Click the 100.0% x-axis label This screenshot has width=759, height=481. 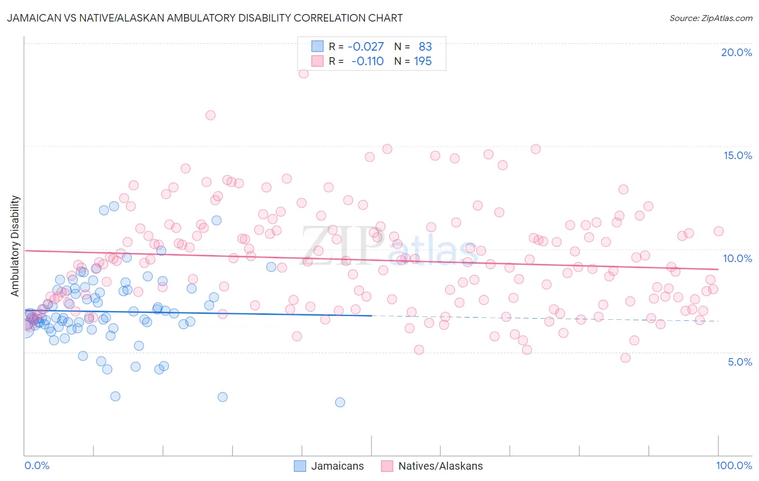click(734, 465)
